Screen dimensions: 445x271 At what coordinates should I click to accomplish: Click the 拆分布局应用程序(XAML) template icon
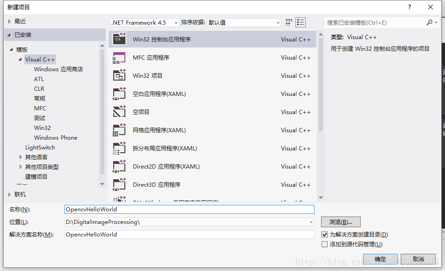pos(119,148)
